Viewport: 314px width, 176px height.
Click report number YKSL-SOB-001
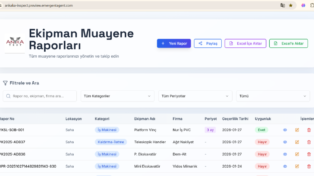[12, 130]
